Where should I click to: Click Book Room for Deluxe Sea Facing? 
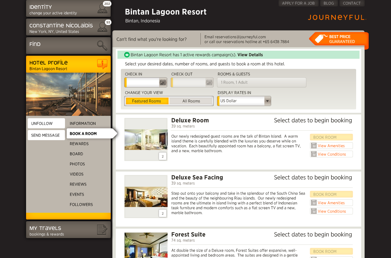pos(331,194)
